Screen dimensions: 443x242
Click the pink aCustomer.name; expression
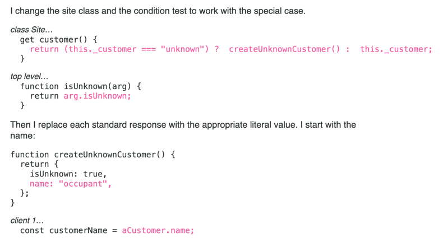click(x=158, y=230)
